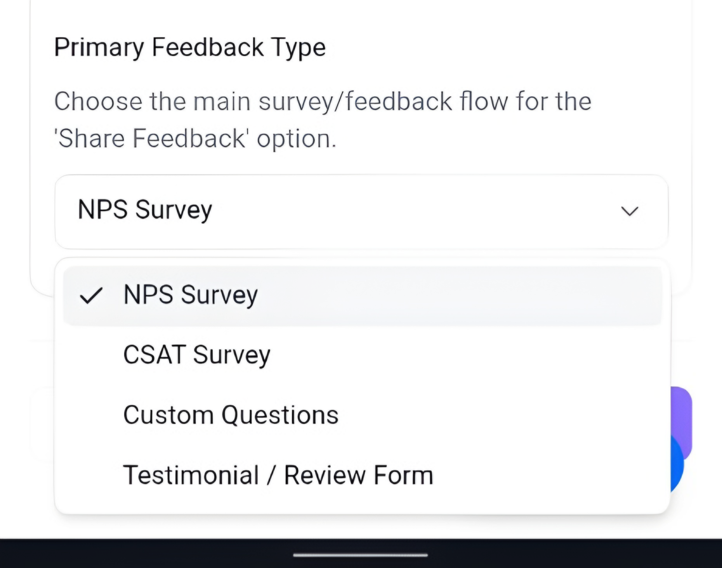
Task: Click the chevron arrow in the feedback type field
Action: [629, 211]
